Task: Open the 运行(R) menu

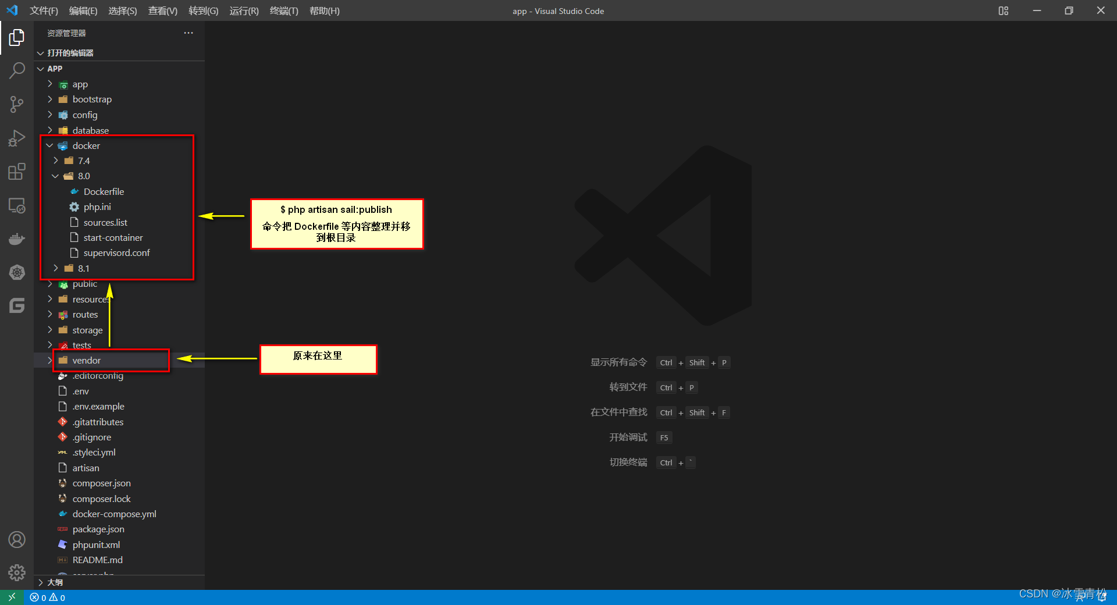Action: (244, 10)
